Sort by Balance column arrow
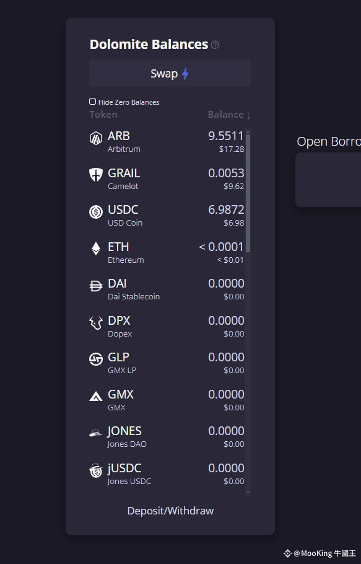The width and height of the screenshot is (361, 564). pos(248,115)
